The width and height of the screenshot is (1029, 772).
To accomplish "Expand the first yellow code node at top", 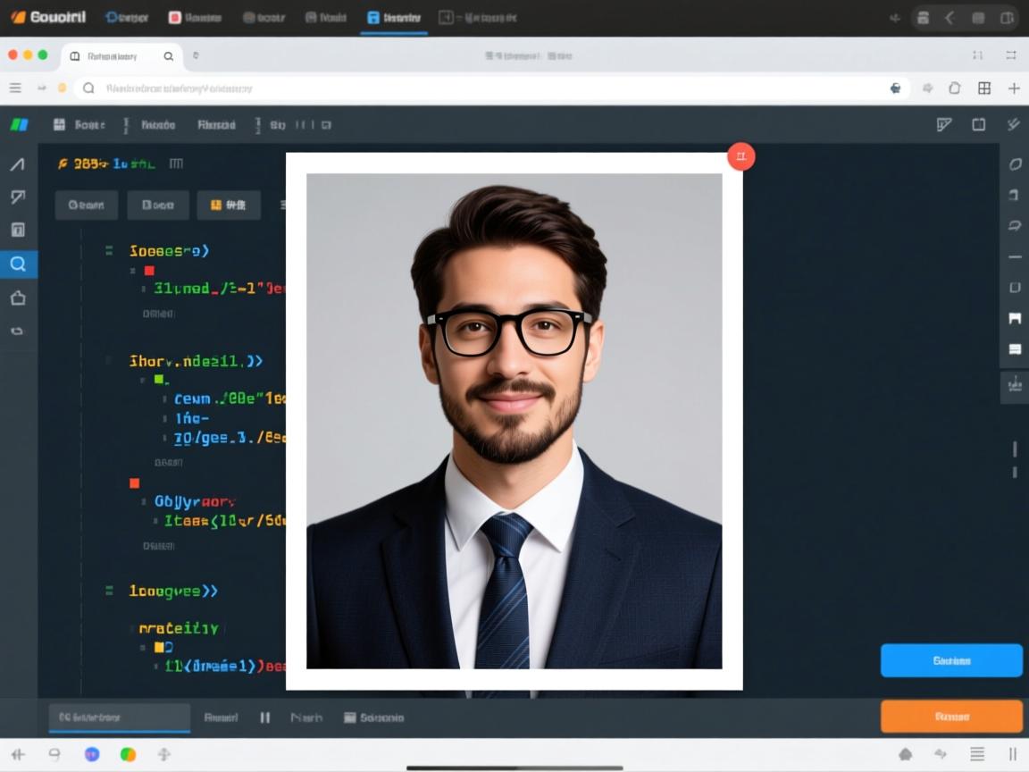I will [x=168, y=251].
